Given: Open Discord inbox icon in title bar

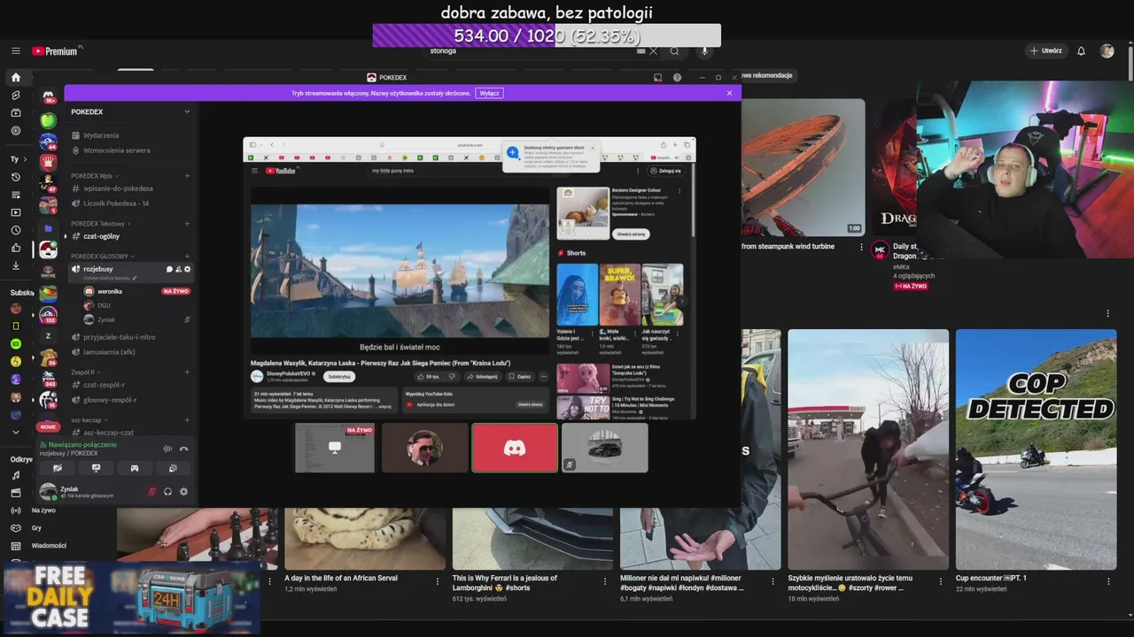Looking at the screenshot, I should pos(657,78).
